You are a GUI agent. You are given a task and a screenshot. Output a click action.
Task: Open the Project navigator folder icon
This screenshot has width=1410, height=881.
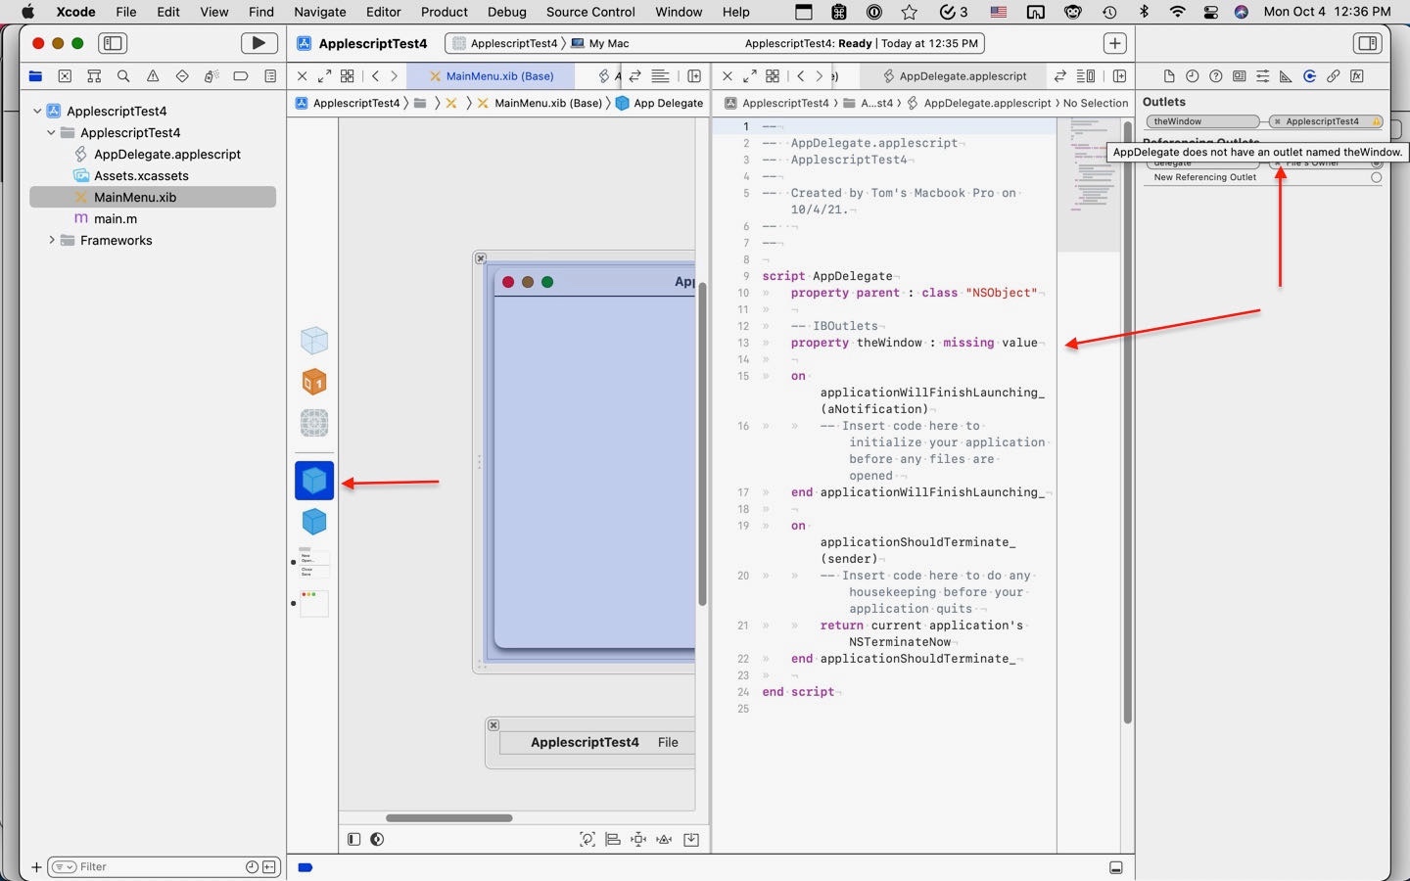point(35,76)
